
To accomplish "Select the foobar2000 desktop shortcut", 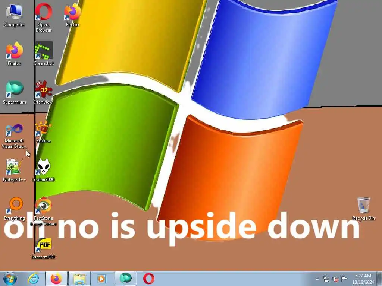I will pyautogui.click(x=44, y=170).
